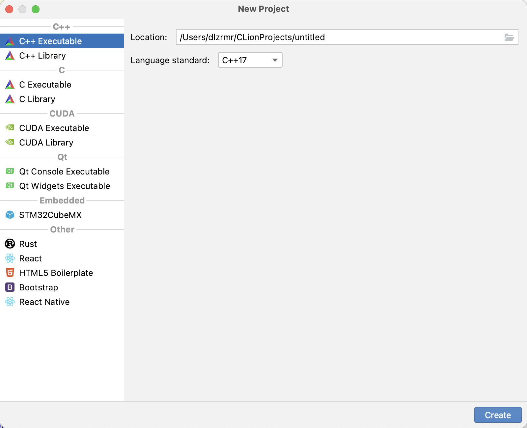527x428 pixels.
Task: Click the React atom icon
Action: [x=10, y=258]
